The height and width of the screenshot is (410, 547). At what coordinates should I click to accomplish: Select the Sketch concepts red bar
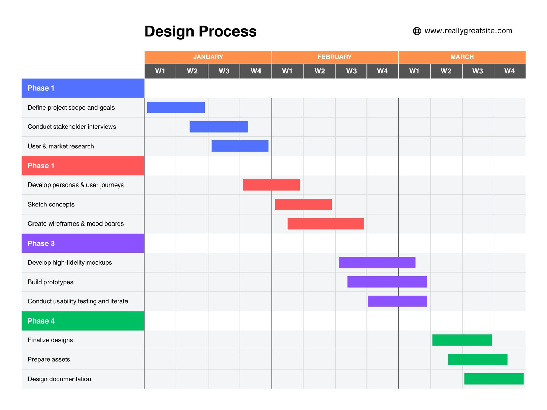[x=303, y=204]
